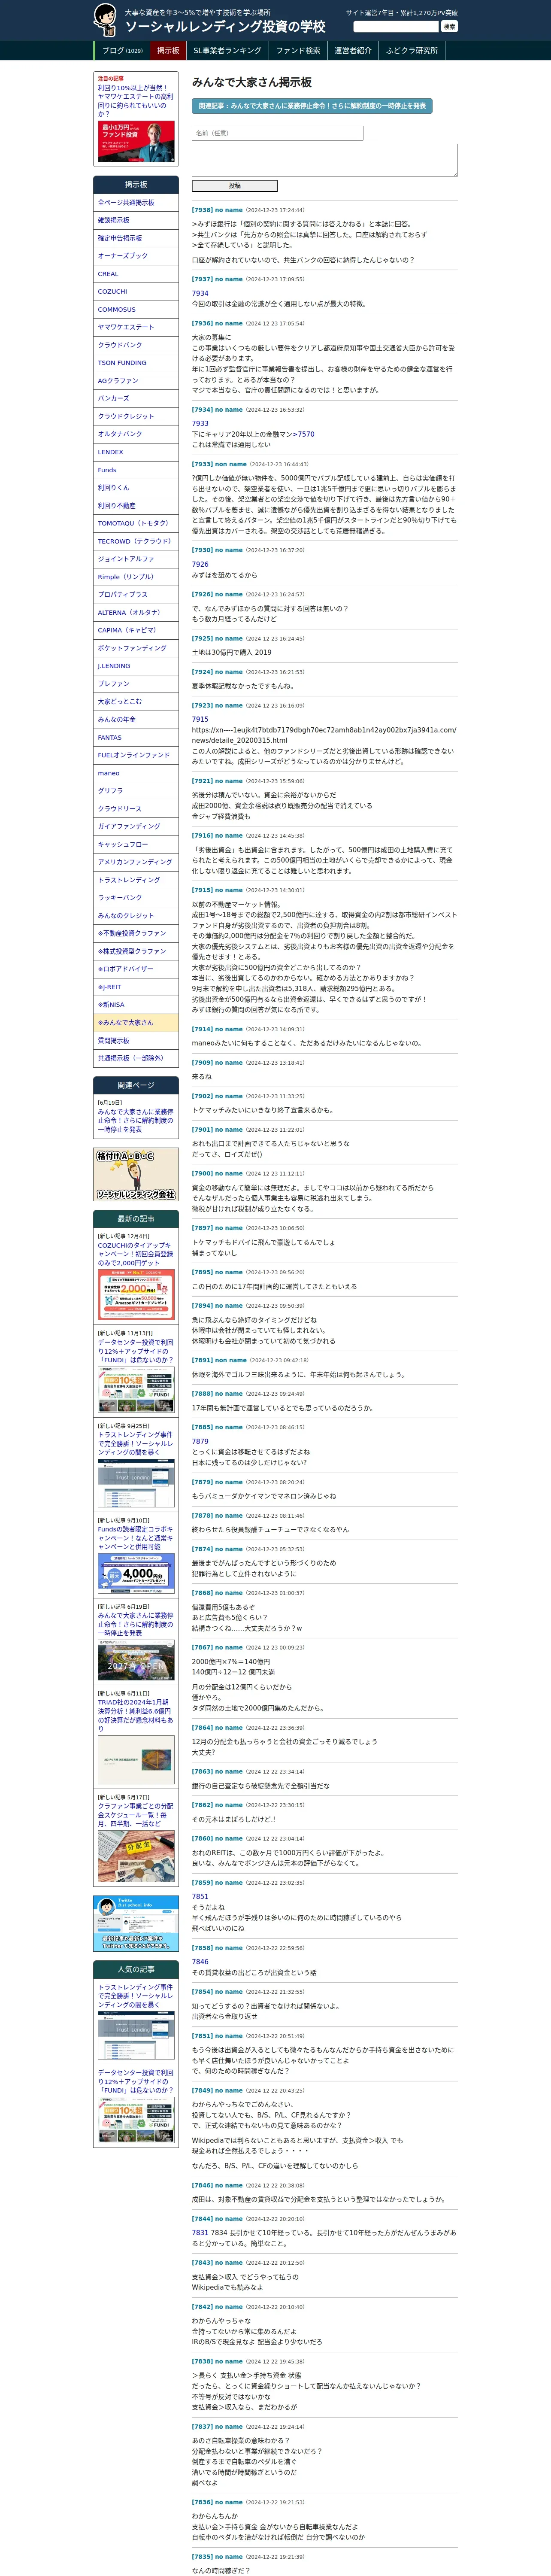Select the highlighted ※みんなで大家さん board
The height and width of the screenshot is (2576, 551).
coord(136,1023)
